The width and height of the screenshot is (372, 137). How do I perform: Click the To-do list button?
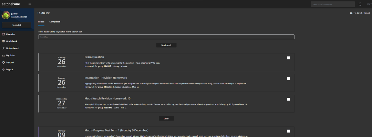[x=17, y=25]
